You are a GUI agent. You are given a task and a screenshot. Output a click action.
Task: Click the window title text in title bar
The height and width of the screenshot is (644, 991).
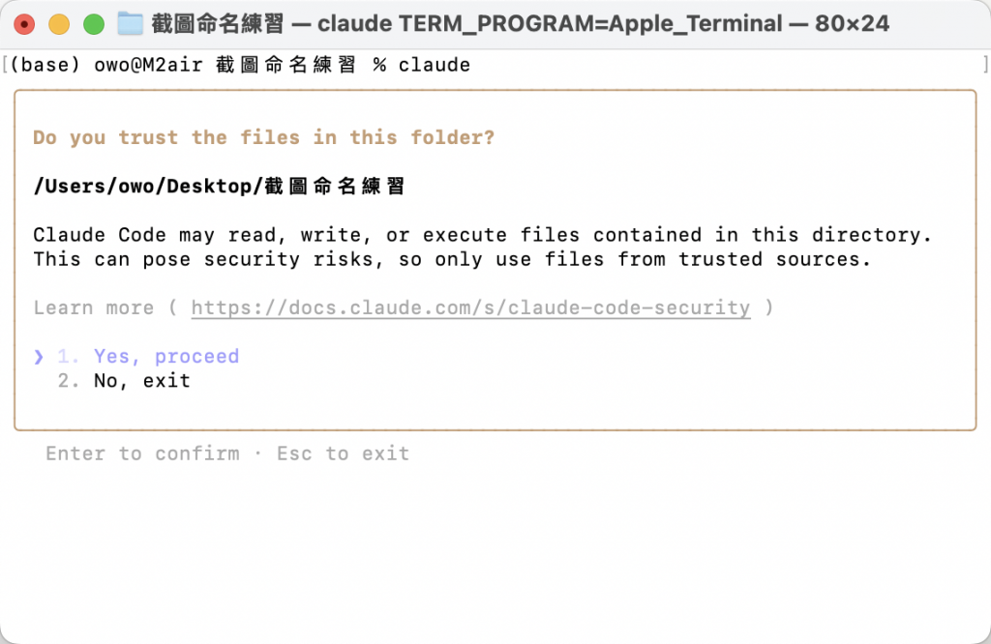[x=520, y=24]
